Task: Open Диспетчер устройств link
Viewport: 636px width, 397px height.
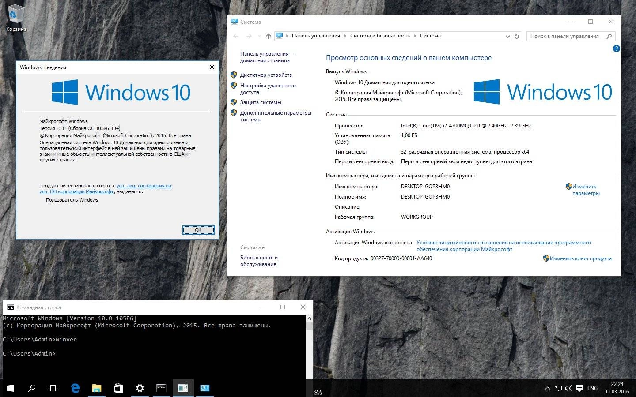Action: pos(266,75)
